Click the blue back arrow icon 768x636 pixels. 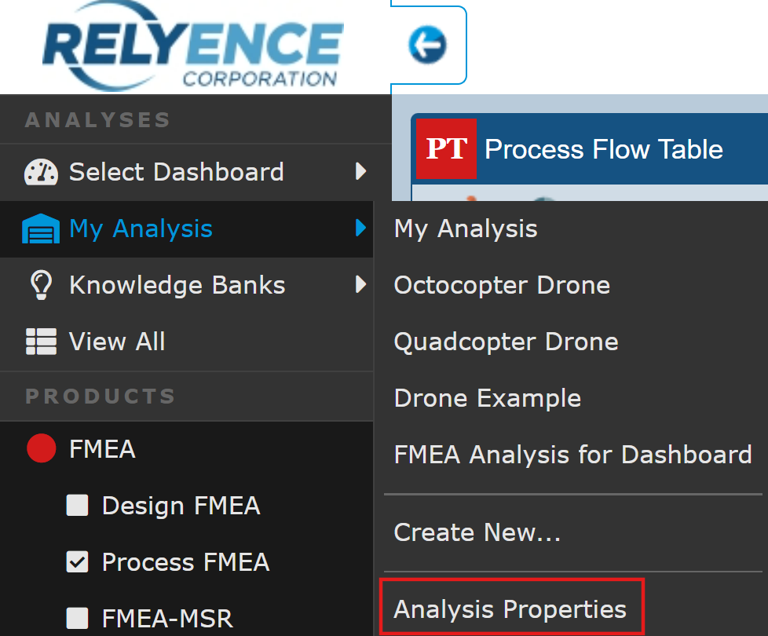pyautogui.click(x=427, y=45)
